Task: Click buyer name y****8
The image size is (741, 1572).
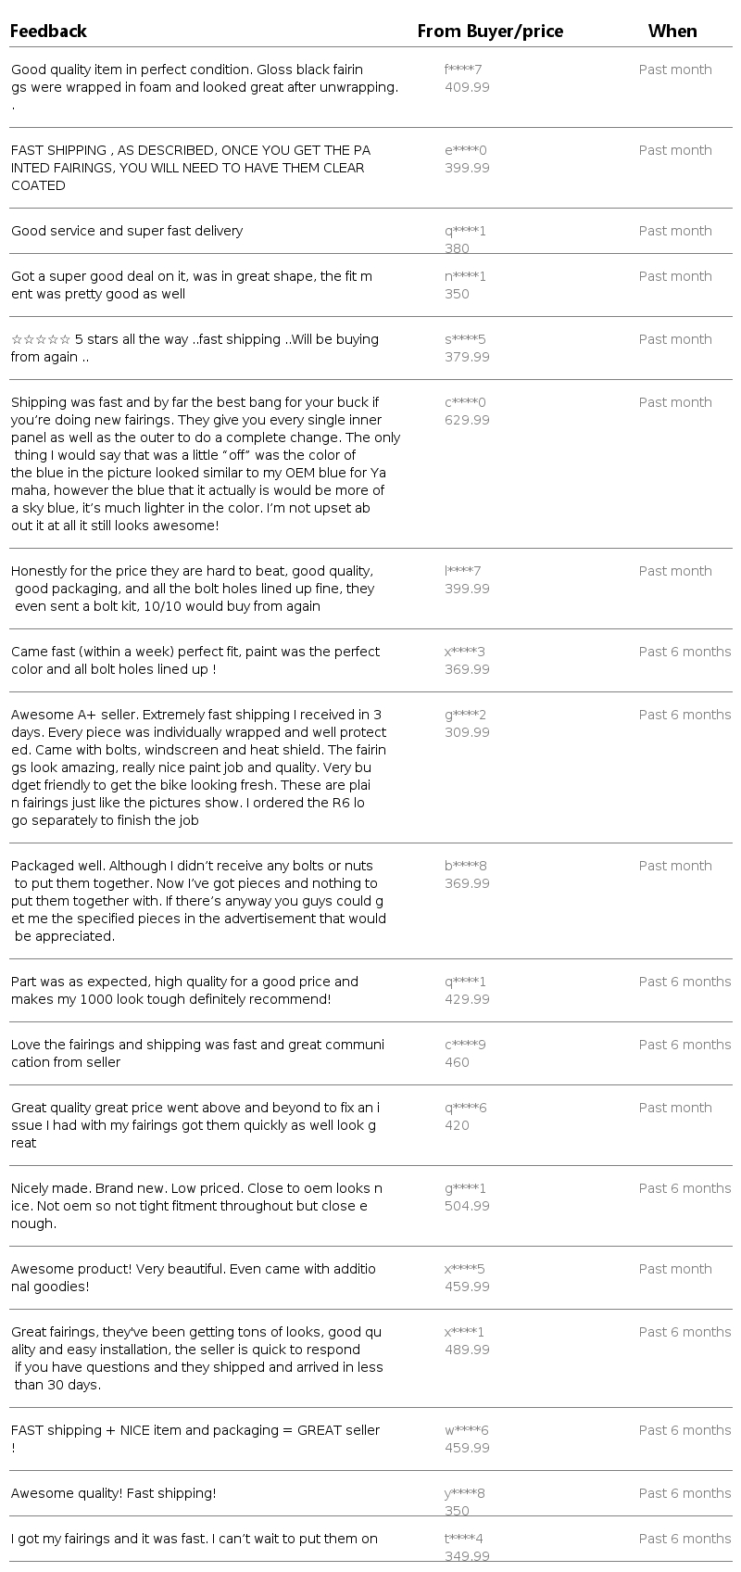Action: click(x=465, y=1493)
